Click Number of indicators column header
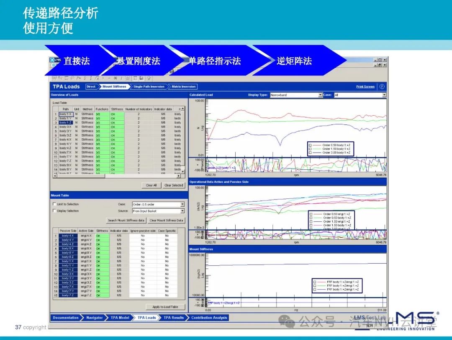Image resolution: width=452 pixels, height=340 pixels. 139,109
